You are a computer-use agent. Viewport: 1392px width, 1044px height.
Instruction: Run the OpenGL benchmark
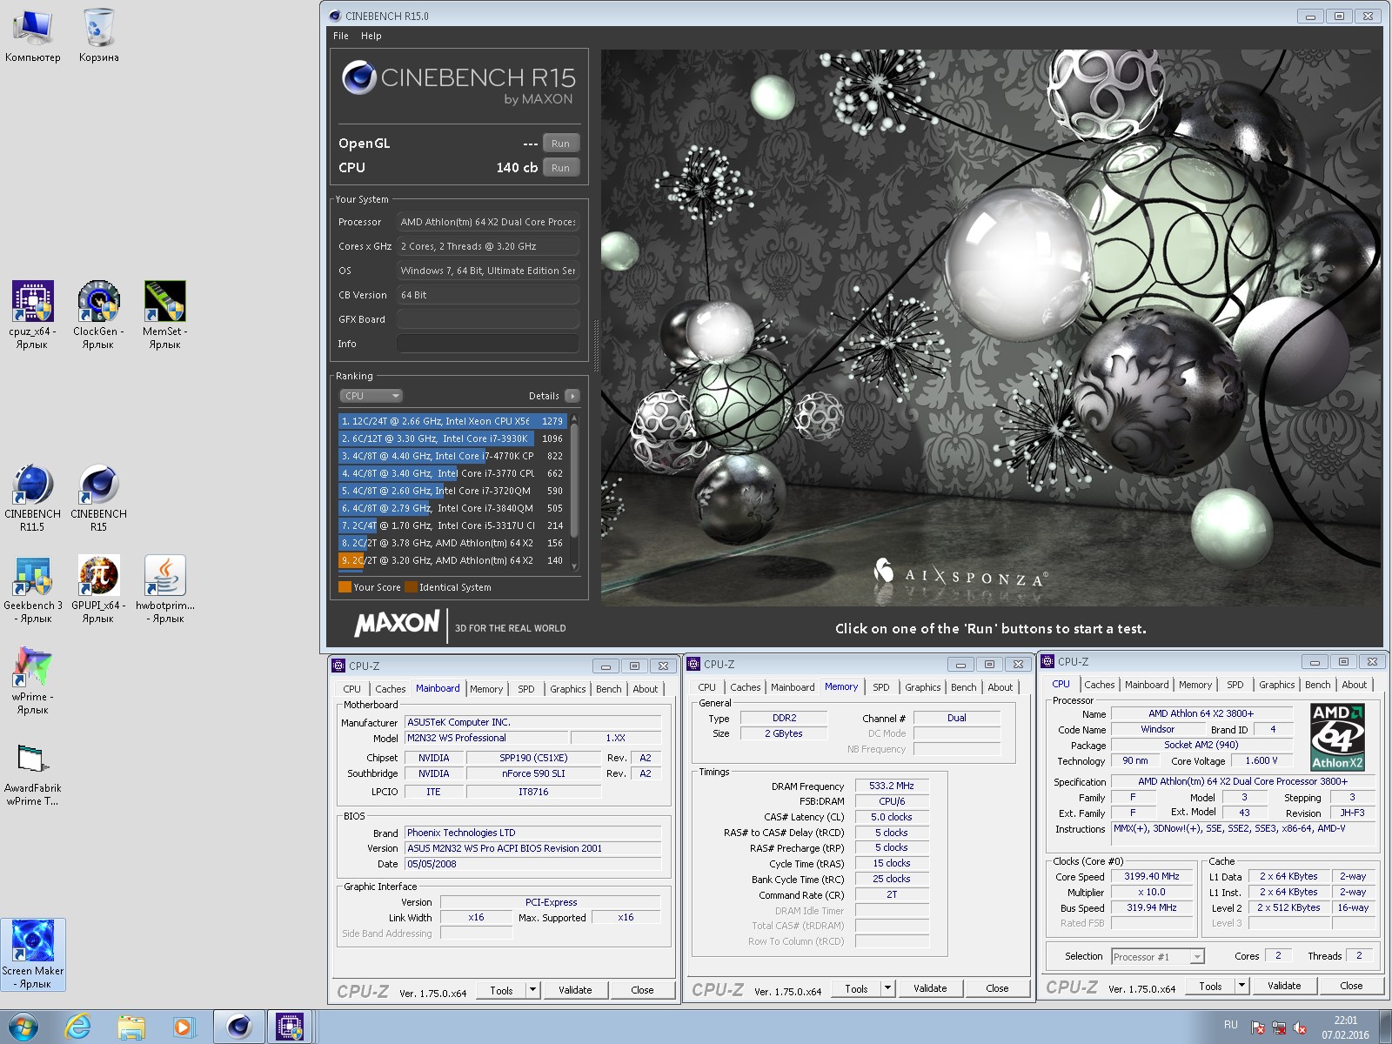point(561,144)
